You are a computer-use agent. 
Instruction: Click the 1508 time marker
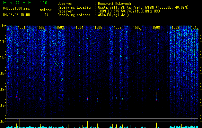click(x=156, y=28)
